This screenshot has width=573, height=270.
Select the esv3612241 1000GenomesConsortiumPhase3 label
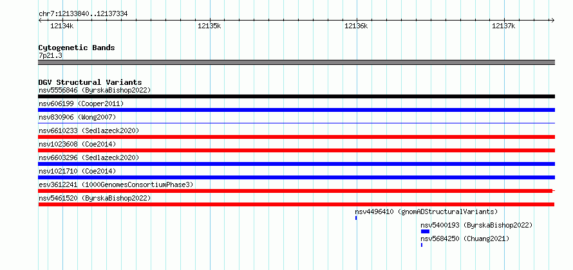pyautogui.click(x=116, y=184)
